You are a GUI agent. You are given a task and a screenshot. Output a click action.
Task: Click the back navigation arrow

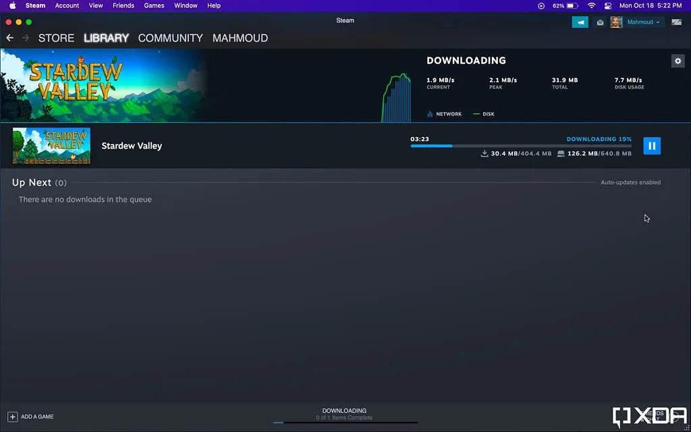(x=9, y=38)
